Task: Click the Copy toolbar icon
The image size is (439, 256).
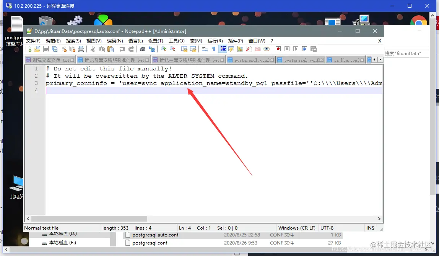Action: pos(102,49)
